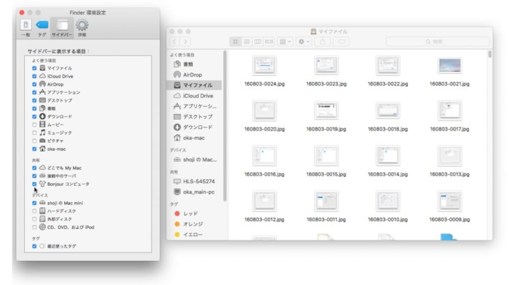The image size is (509, 285).
Task: Switch Finder to list view
Action: click(246, 42)
